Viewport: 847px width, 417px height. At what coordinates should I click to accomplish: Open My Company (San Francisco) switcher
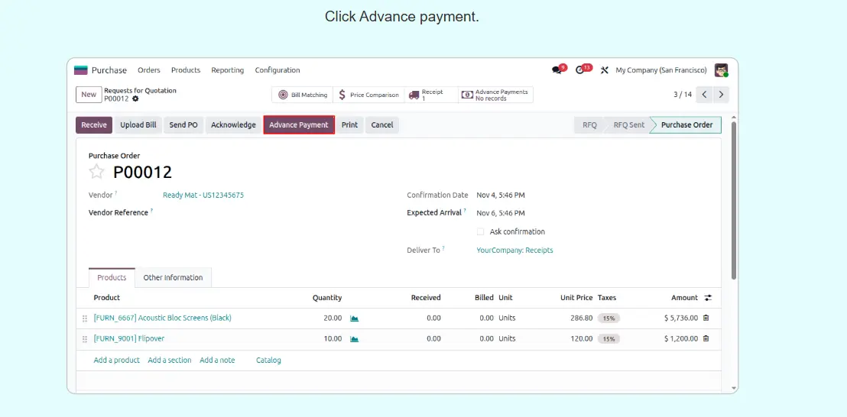[x=660, y=70]
